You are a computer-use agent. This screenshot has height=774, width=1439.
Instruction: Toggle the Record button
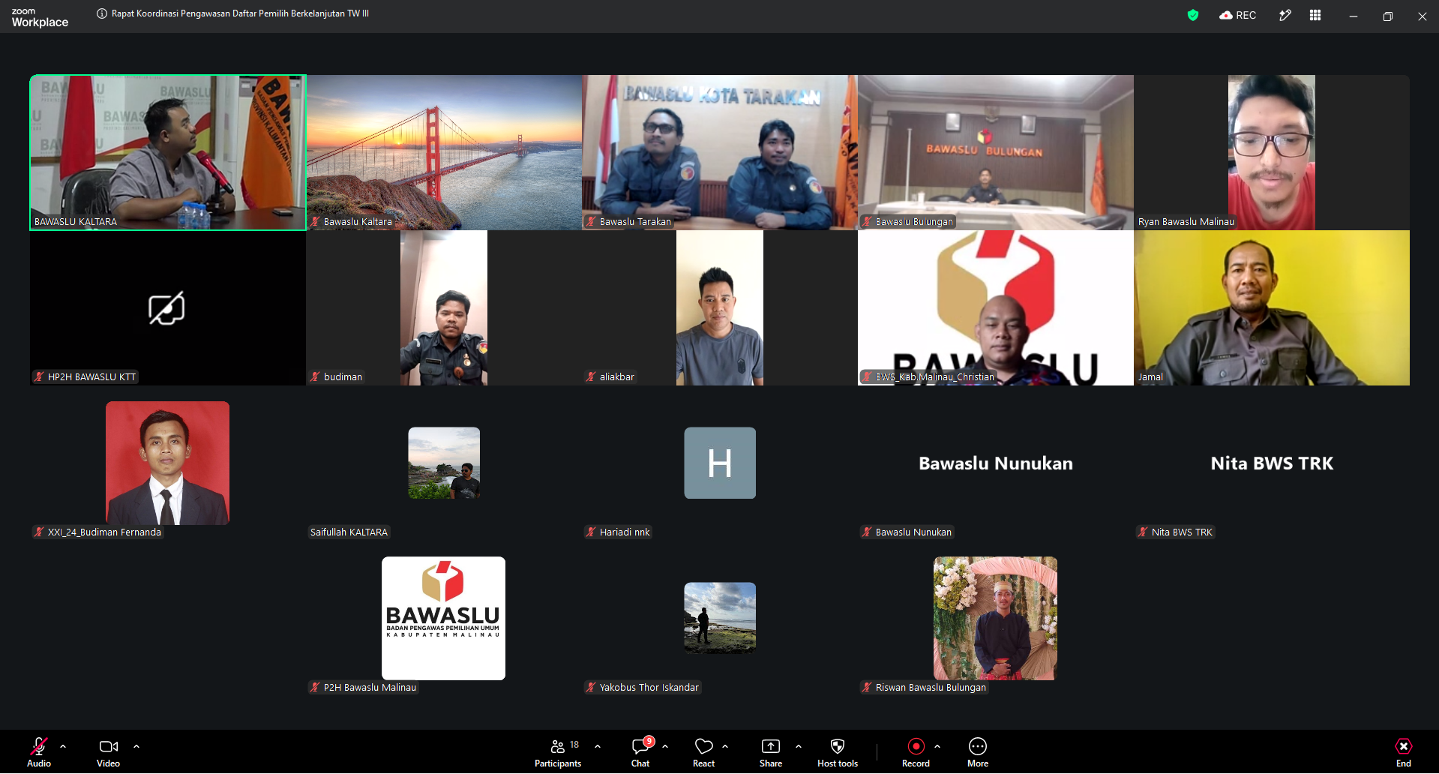tap(916, 753)
